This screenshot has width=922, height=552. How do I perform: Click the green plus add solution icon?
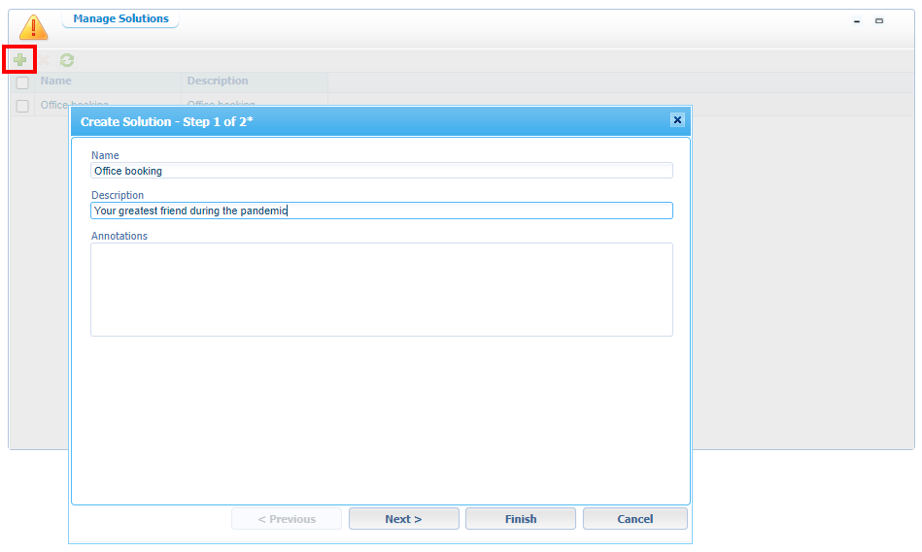pyautogui.click(x=20, y=60)
